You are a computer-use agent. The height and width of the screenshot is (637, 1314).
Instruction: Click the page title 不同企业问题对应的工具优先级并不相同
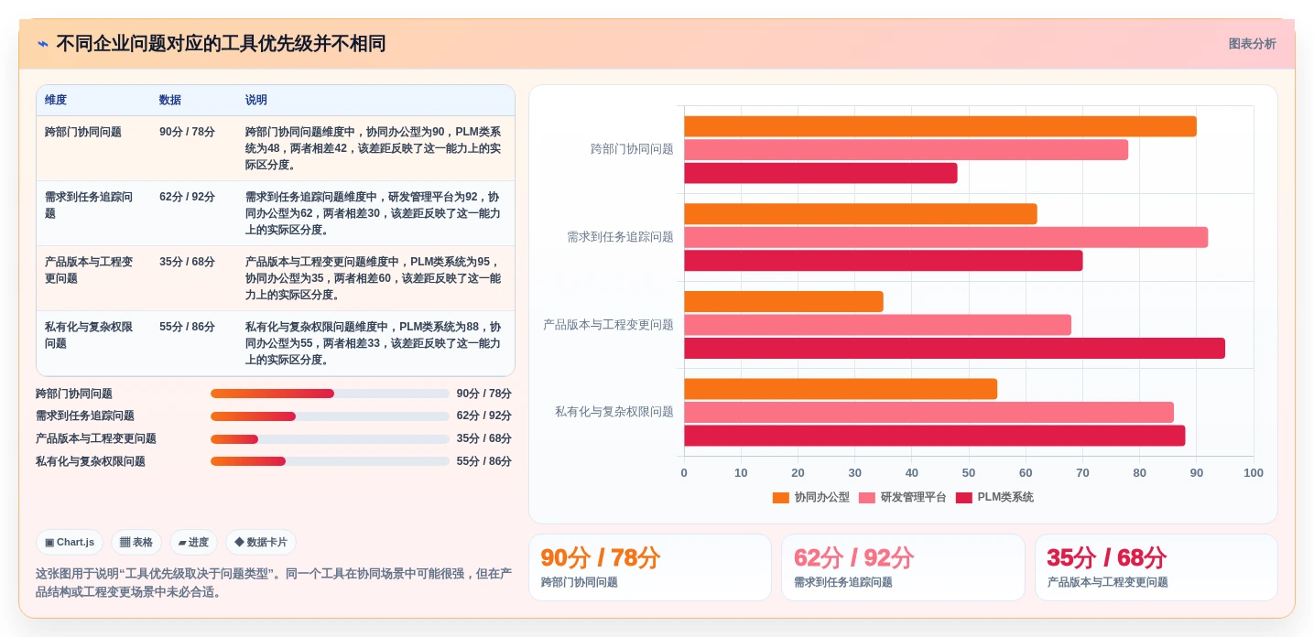[x=221, y=44]
